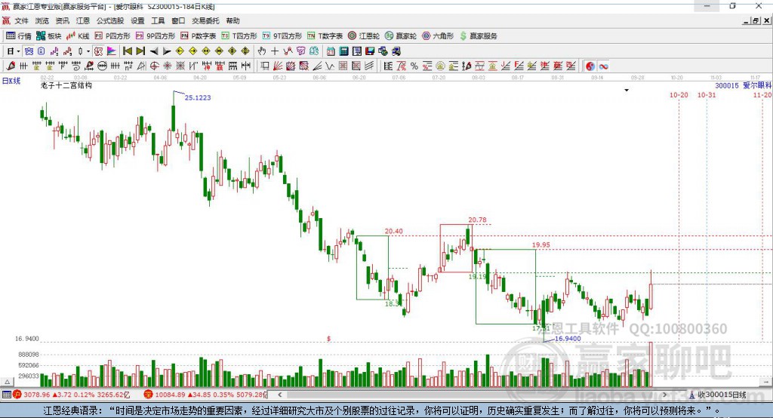This screenshot has width=773, height=418.
Task: Expand volume panel with bottom-left triangle
Action: [8, 382]
